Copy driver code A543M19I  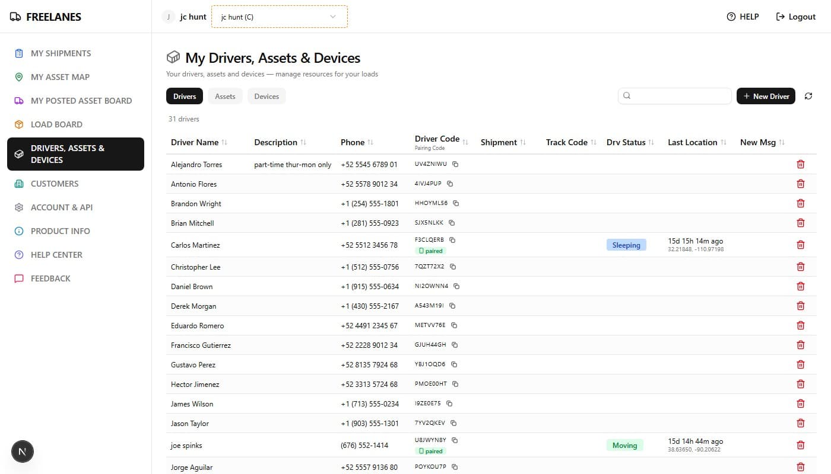[452, 306]
